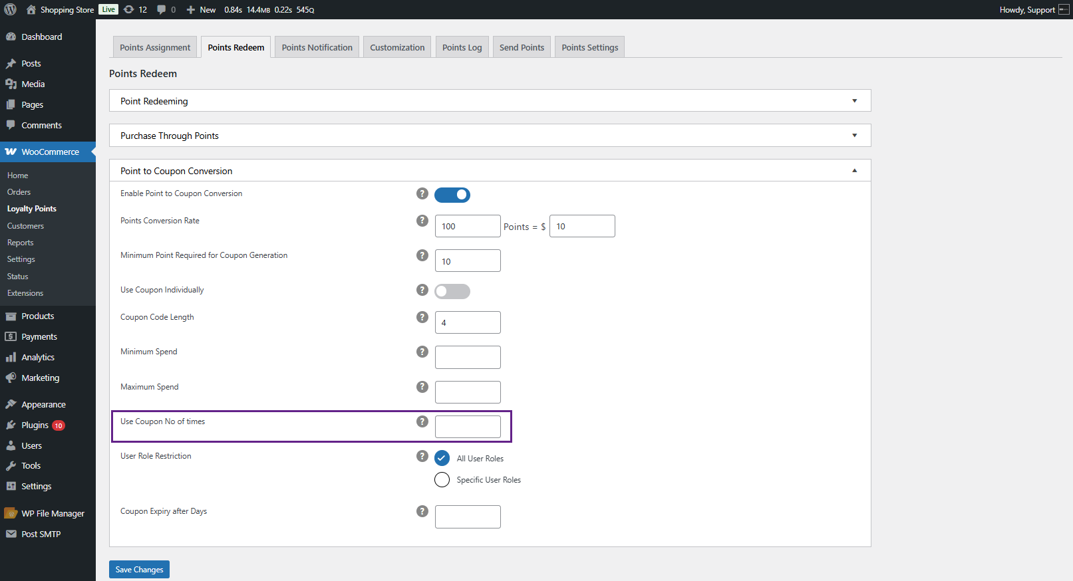The height and width of the screenshot is (581, 1073).
Task: Click the Save Changes button
Action: (139, 570)
